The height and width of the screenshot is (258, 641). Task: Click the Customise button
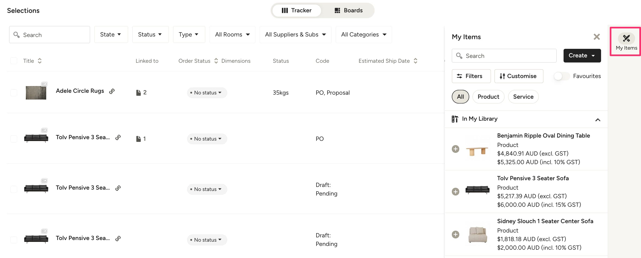pos(519,76)
